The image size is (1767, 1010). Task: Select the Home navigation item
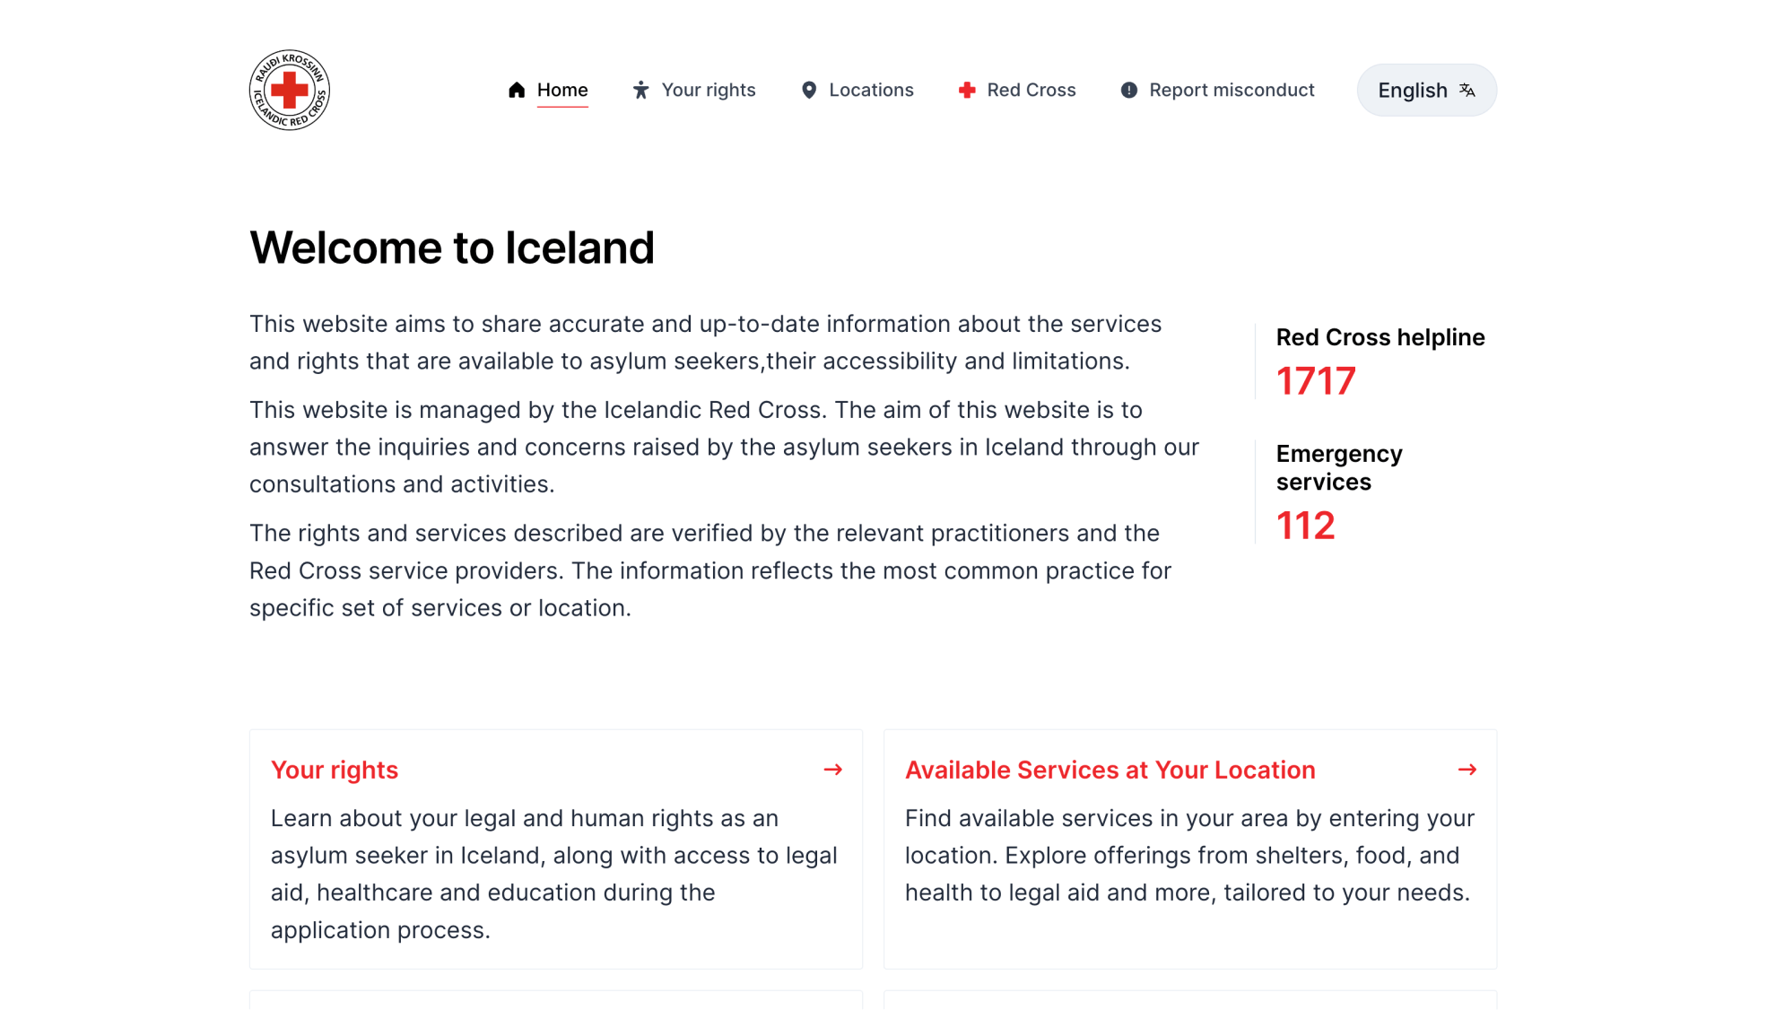pyautogui.click(x=548, y=90)
